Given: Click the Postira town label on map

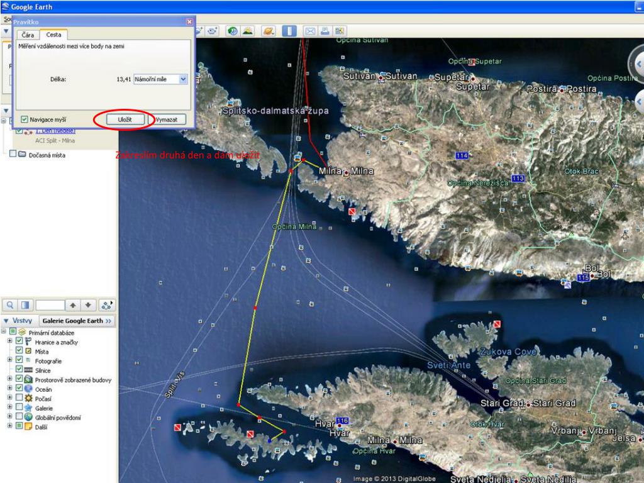Looking at the screenshot, I should (x=581, y=89).
